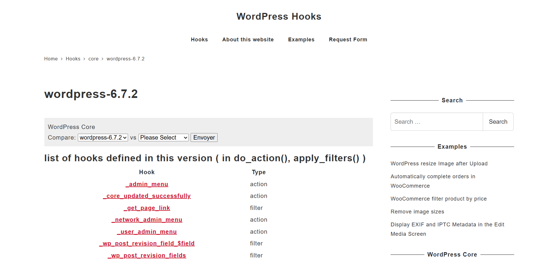Follow the core breadcrumb link
The image size is (555, 263).
[x=93, y=59]
